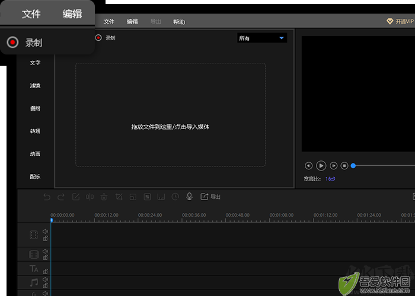
Task: Redo the action in timeline toolbar
Action: 61,197
